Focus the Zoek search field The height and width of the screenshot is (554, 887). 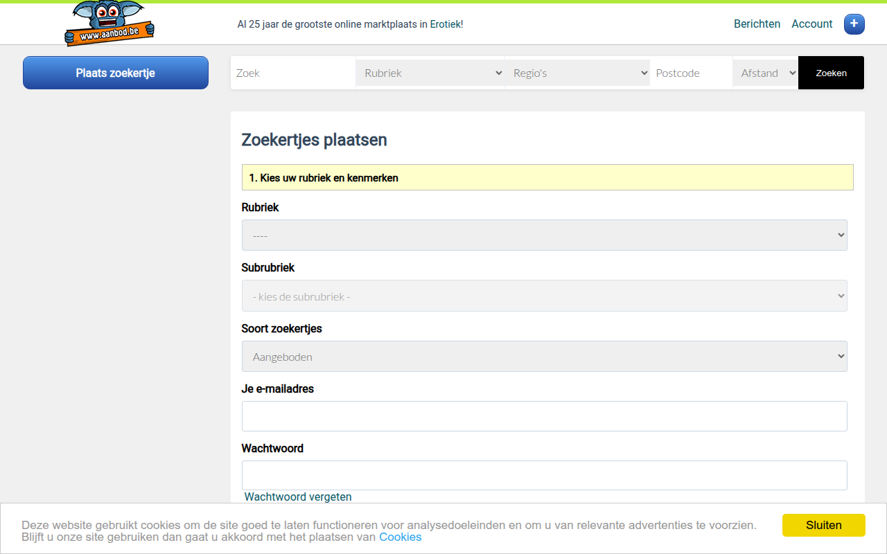(x=293, y=73)
